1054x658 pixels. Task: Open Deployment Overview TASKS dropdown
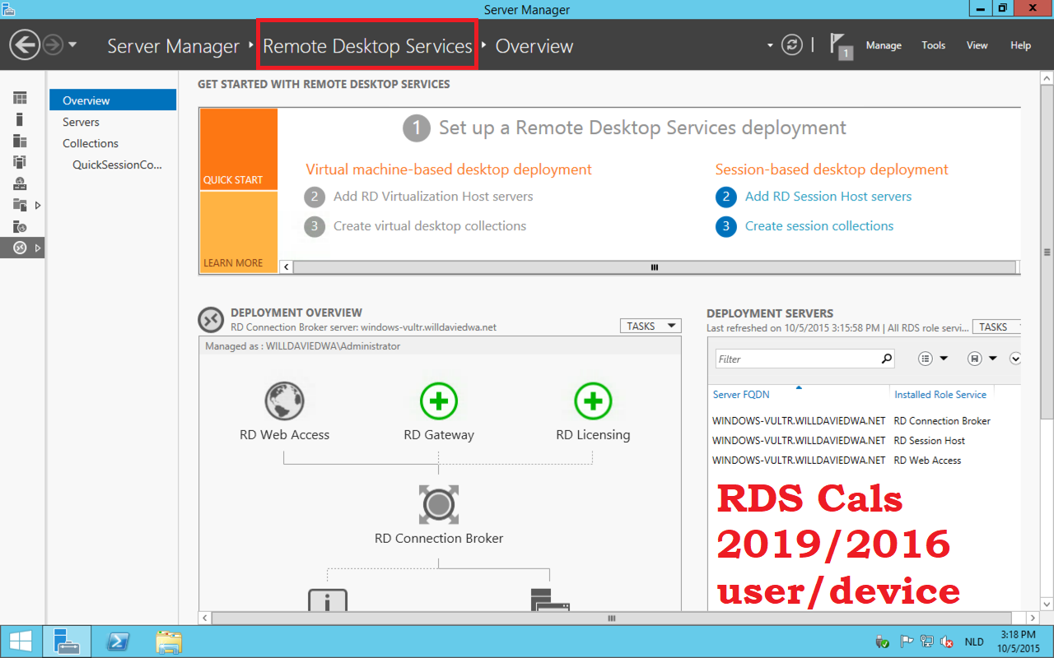(651, 327)
